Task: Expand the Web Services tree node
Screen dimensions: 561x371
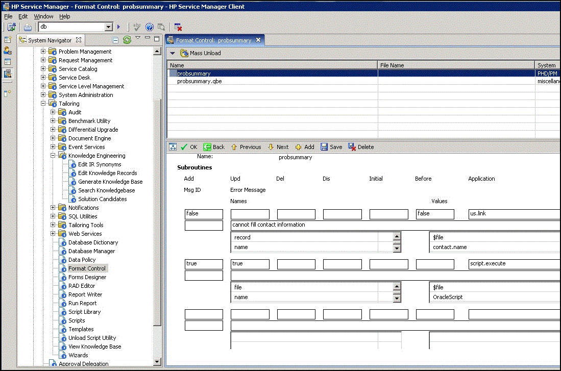Action: pyautogui.click(x=53, y=234)
